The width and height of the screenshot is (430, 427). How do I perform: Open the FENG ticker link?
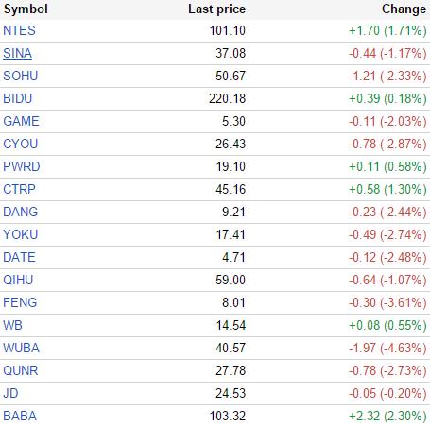tap(20, 302)
